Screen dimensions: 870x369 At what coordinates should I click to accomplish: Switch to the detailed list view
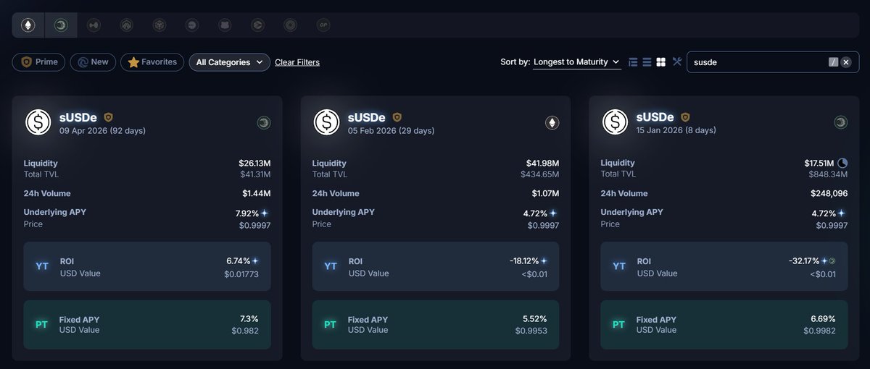(x=633, y=62)
